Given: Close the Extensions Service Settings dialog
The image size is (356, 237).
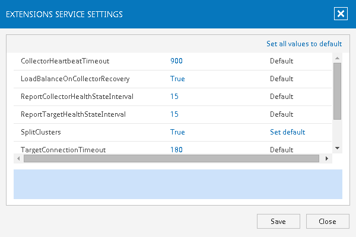Looking at the screenshot, I should [340, 14].
